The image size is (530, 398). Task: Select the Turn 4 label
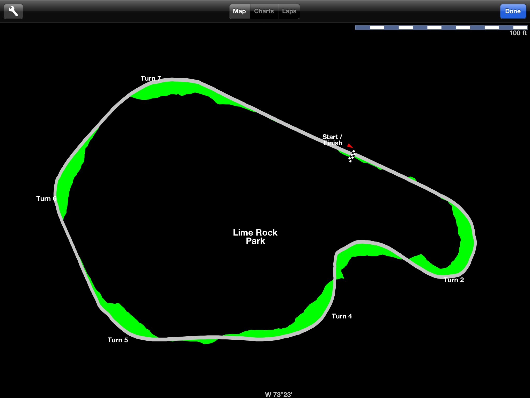[342, 316]
